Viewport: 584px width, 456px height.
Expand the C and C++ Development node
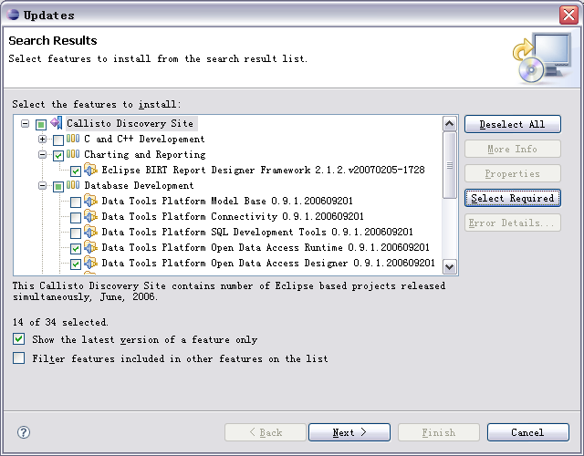[43, 140]
